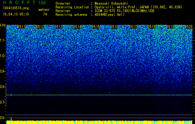Click the 0514 time marker
Viewport: 195px width, 124px height.
[x=77, y=27]
